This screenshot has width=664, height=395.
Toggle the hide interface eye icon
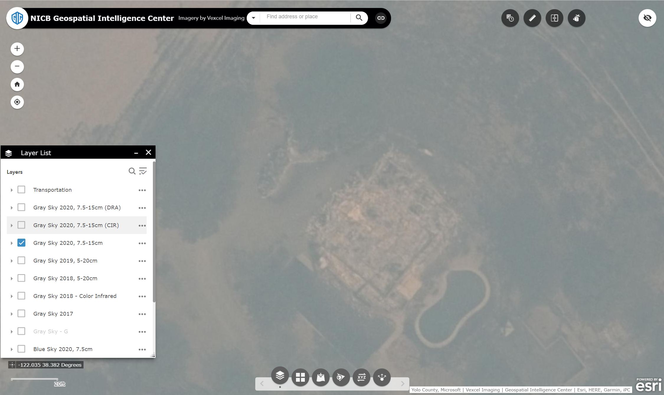[x=647, y=18]
